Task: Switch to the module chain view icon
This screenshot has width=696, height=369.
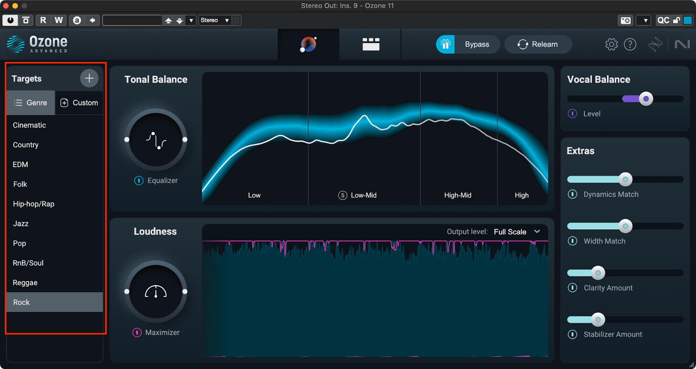Action: (x=371, y=44)
